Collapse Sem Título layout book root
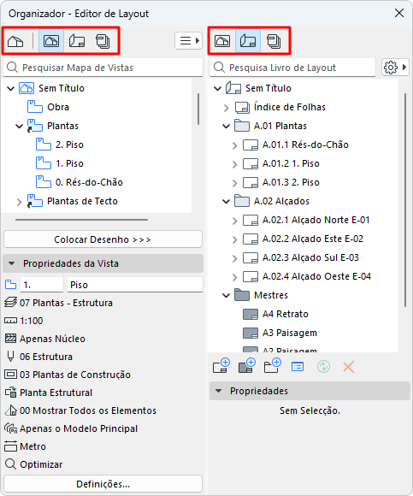Image resolution: width=413 pixels, height=496 pixels. pyautogui.click(x=217, y=88)
